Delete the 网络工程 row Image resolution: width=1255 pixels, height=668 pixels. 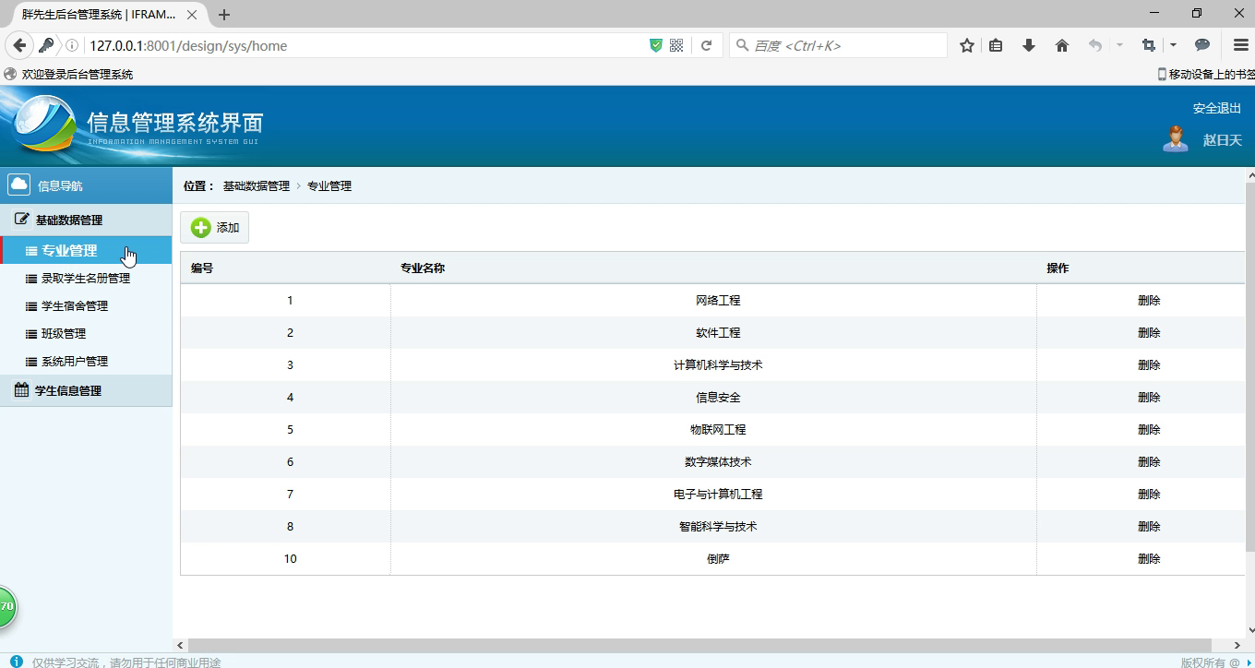click(x=1149, y=300)
